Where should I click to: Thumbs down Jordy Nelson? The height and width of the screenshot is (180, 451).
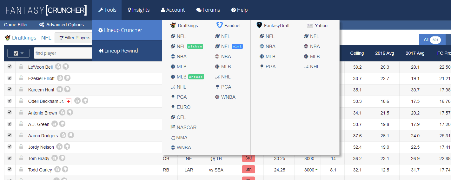click(67, 146)
